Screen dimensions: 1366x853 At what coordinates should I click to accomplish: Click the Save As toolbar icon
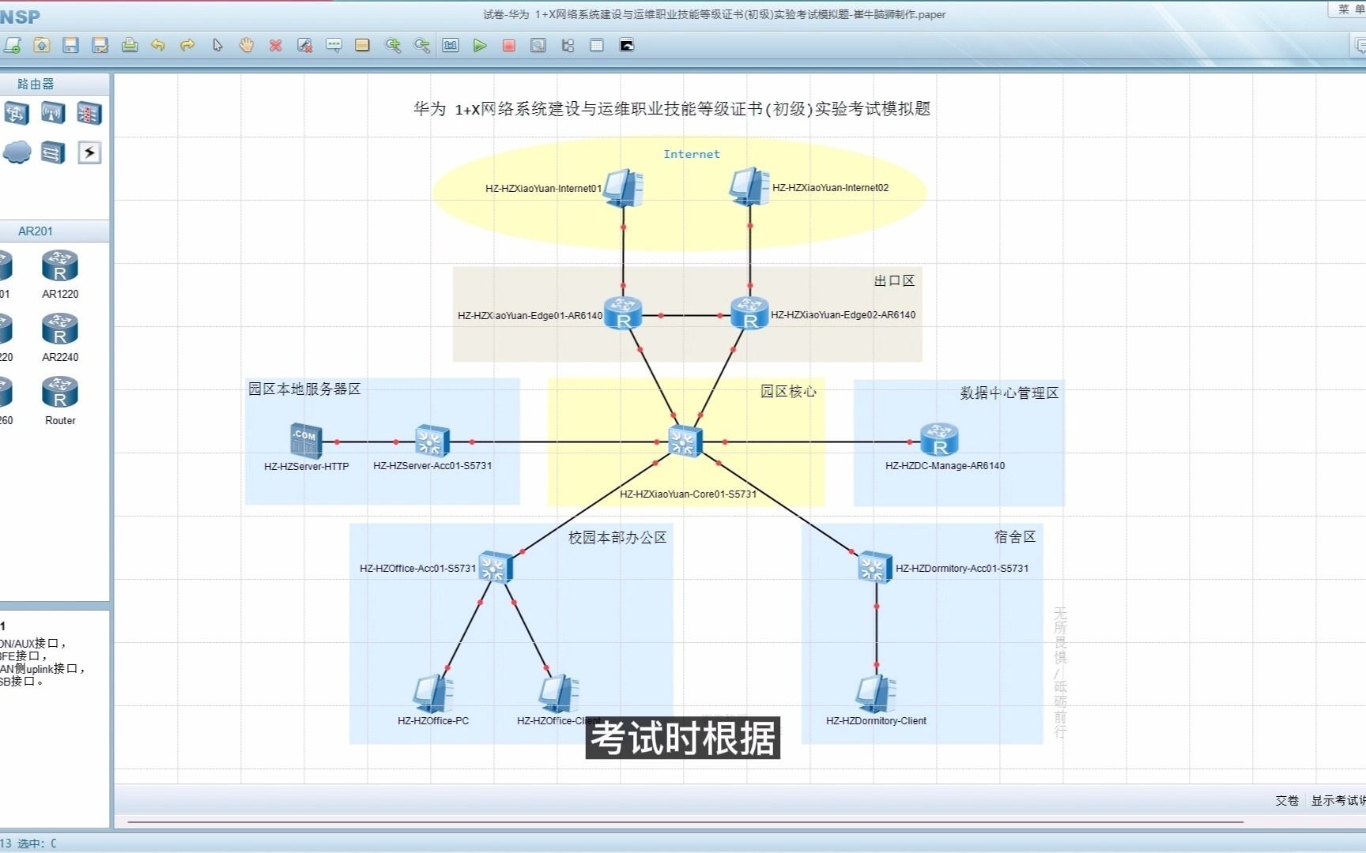click(x=100, y=45)
